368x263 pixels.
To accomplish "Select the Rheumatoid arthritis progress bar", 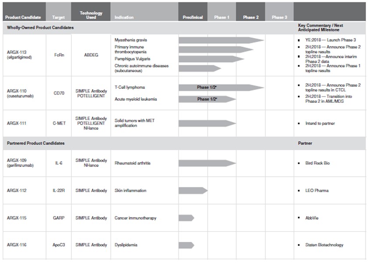I will coord(207,163).
